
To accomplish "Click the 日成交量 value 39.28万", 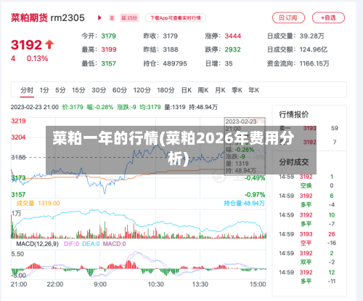I will pos(311,36).
